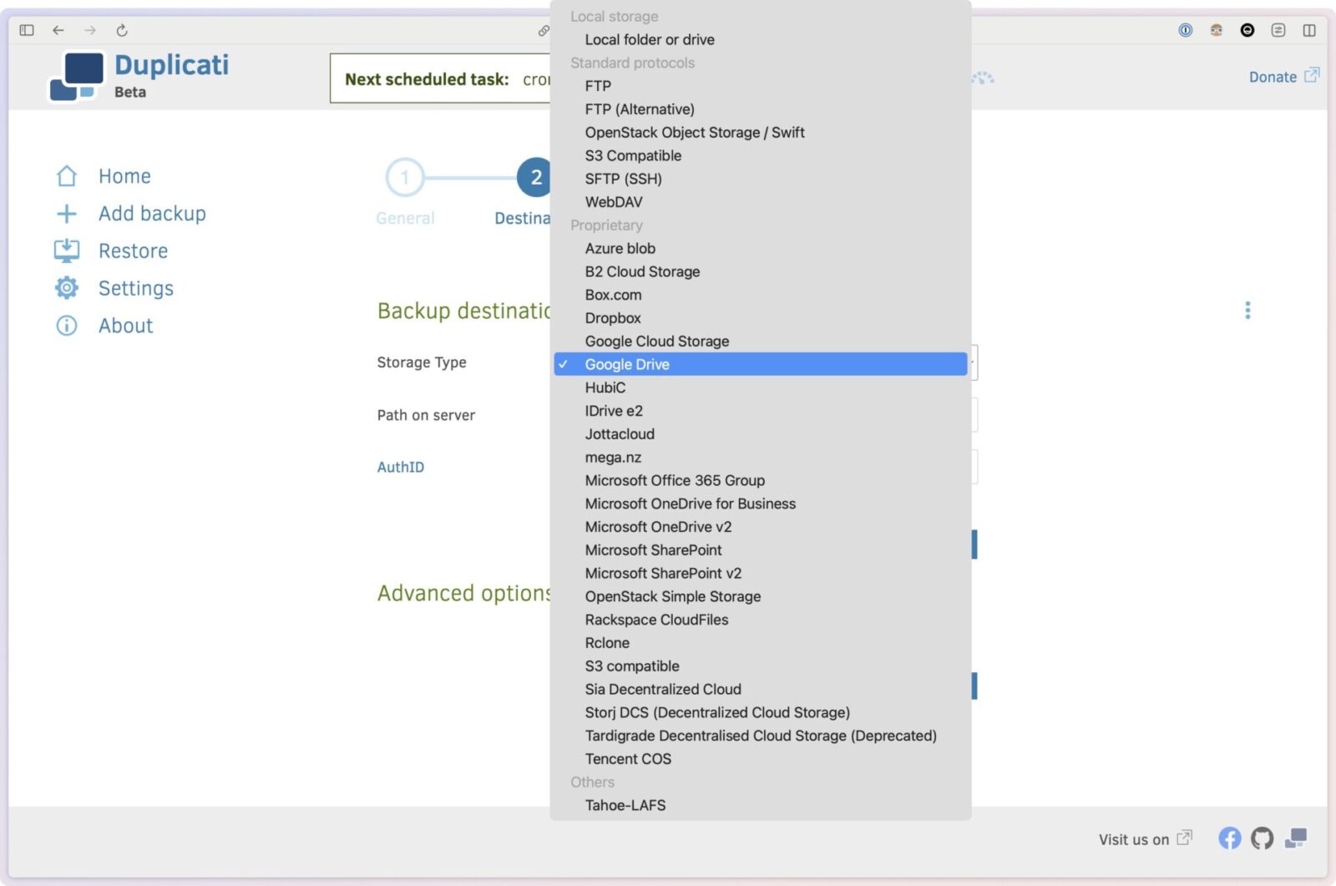
Task: Go back using browser back arrow
Action: 58,31
